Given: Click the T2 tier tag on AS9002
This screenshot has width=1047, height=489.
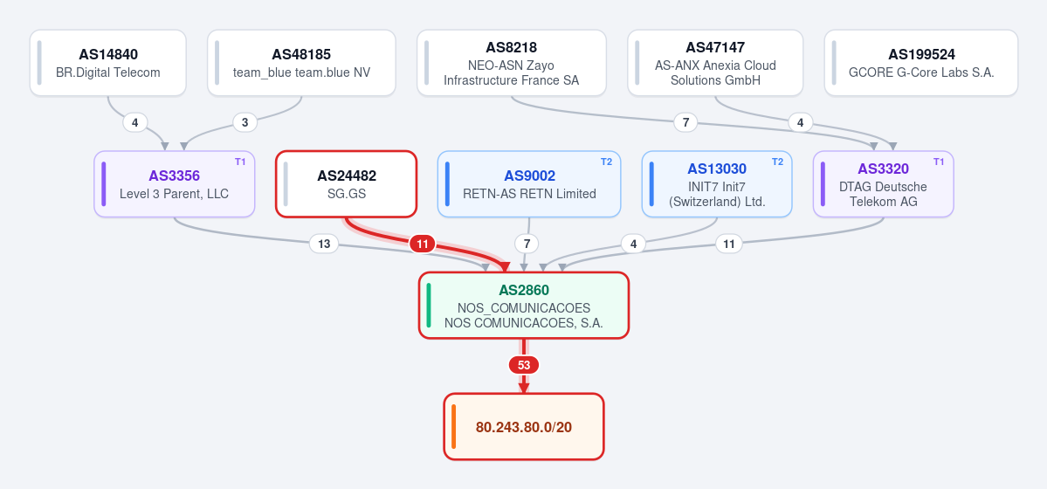Looking at the screenshot, I should point(606,162).
